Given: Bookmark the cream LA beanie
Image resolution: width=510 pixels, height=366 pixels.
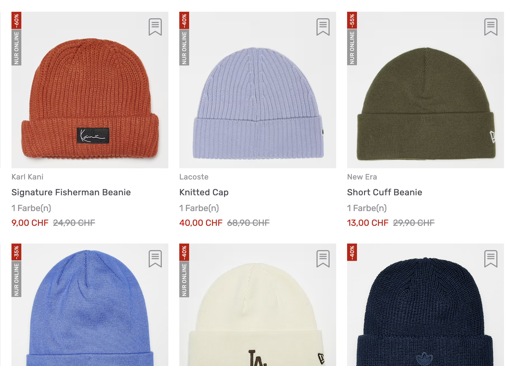Looking at the screenshot, I should click(x=323, y=259).
